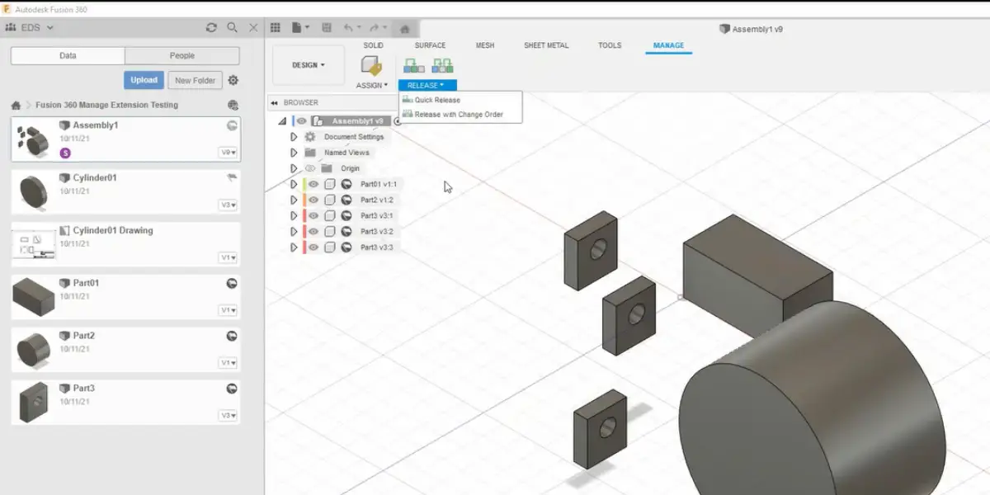Viewport: 990px width, 495px height.
Task: Go to the home project folder
Action: click(16, 105)
